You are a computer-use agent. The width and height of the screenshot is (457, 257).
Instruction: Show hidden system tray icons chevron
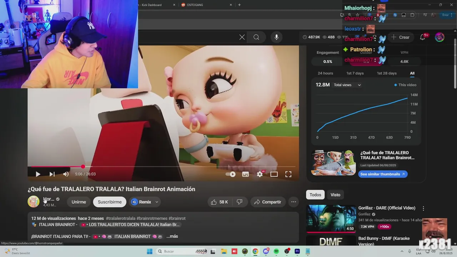click(x=402, y=251)
